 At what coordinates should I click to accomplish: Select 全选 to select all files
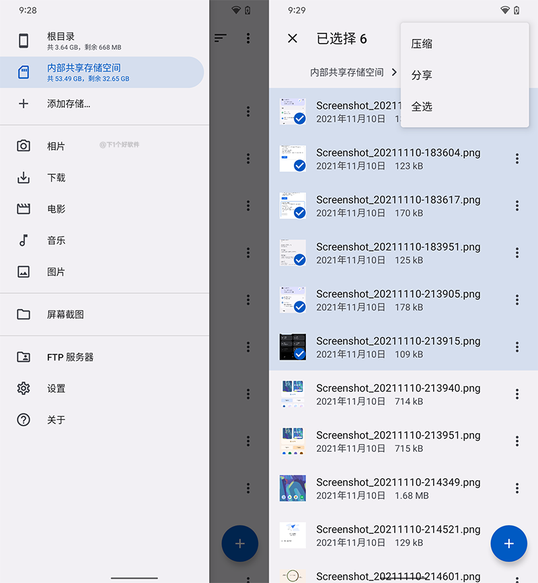pyautogui.click(x=422, y=106)
